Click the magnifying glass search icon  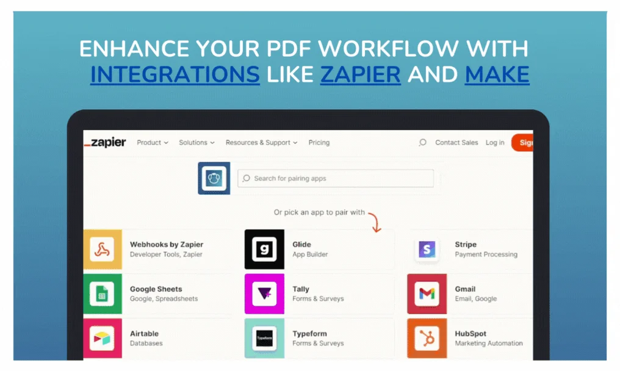point(422,142)
